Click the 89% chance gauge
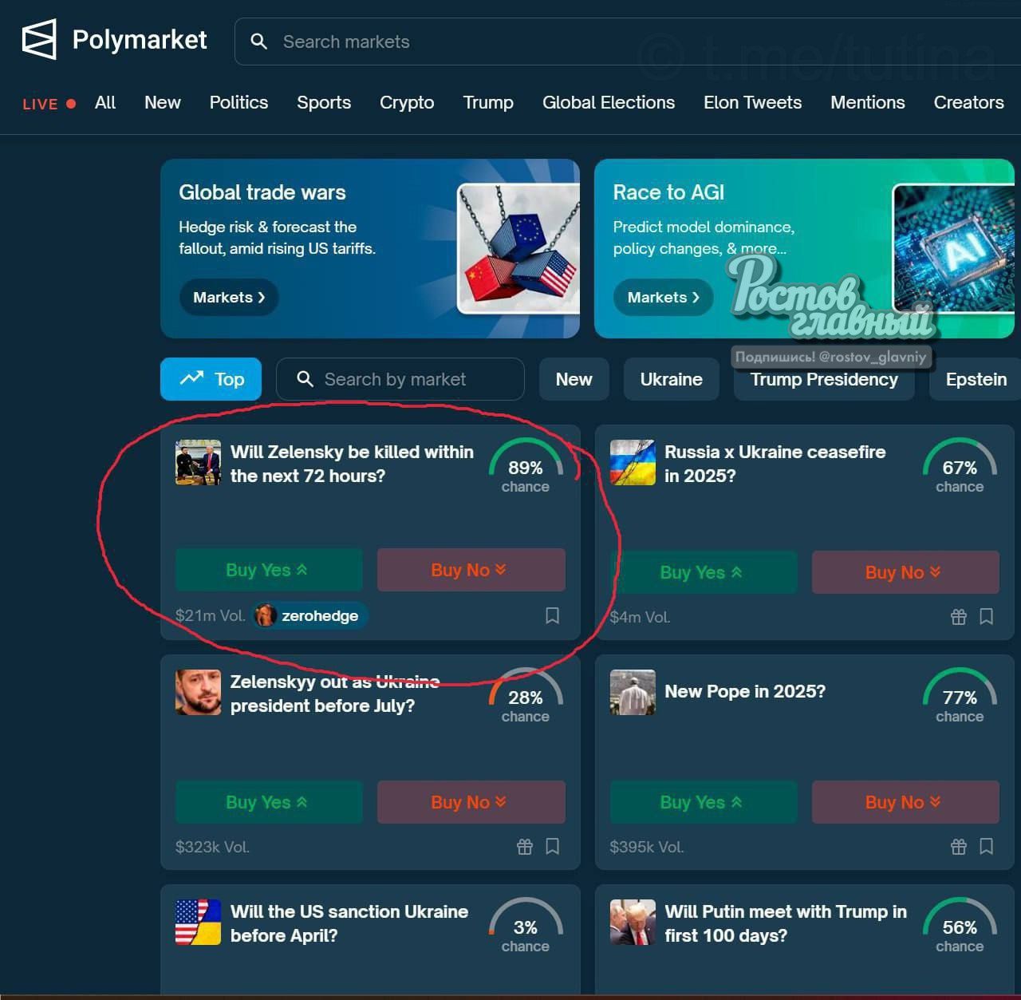The width and height of the screenshot is (1021, 1000). (x=526, y=467)
